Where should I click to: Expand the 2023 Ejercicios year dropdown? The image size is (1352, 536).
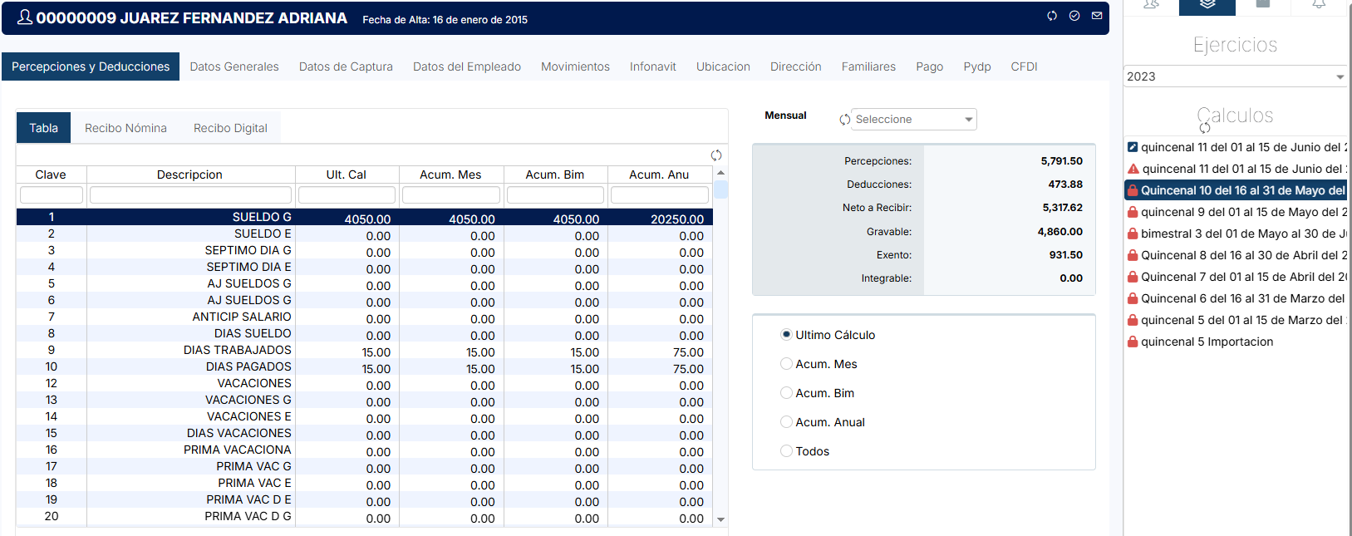(x=1235, y=76)
